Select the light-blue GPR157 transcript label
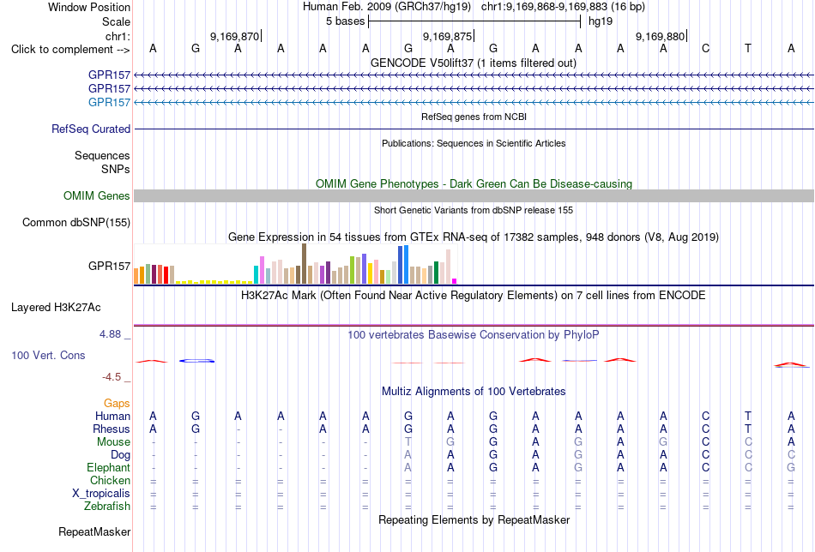The width and height of the screenshot is (815, 552). point(109,102)
